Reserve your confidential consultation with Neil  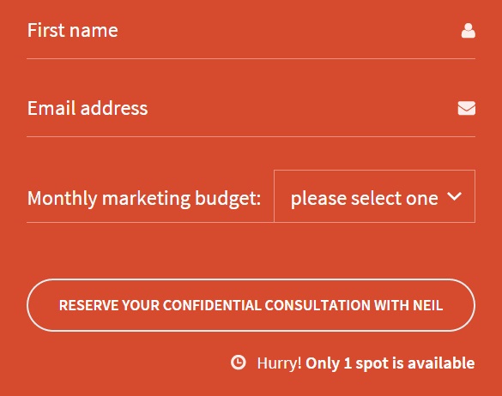point(251,305)
